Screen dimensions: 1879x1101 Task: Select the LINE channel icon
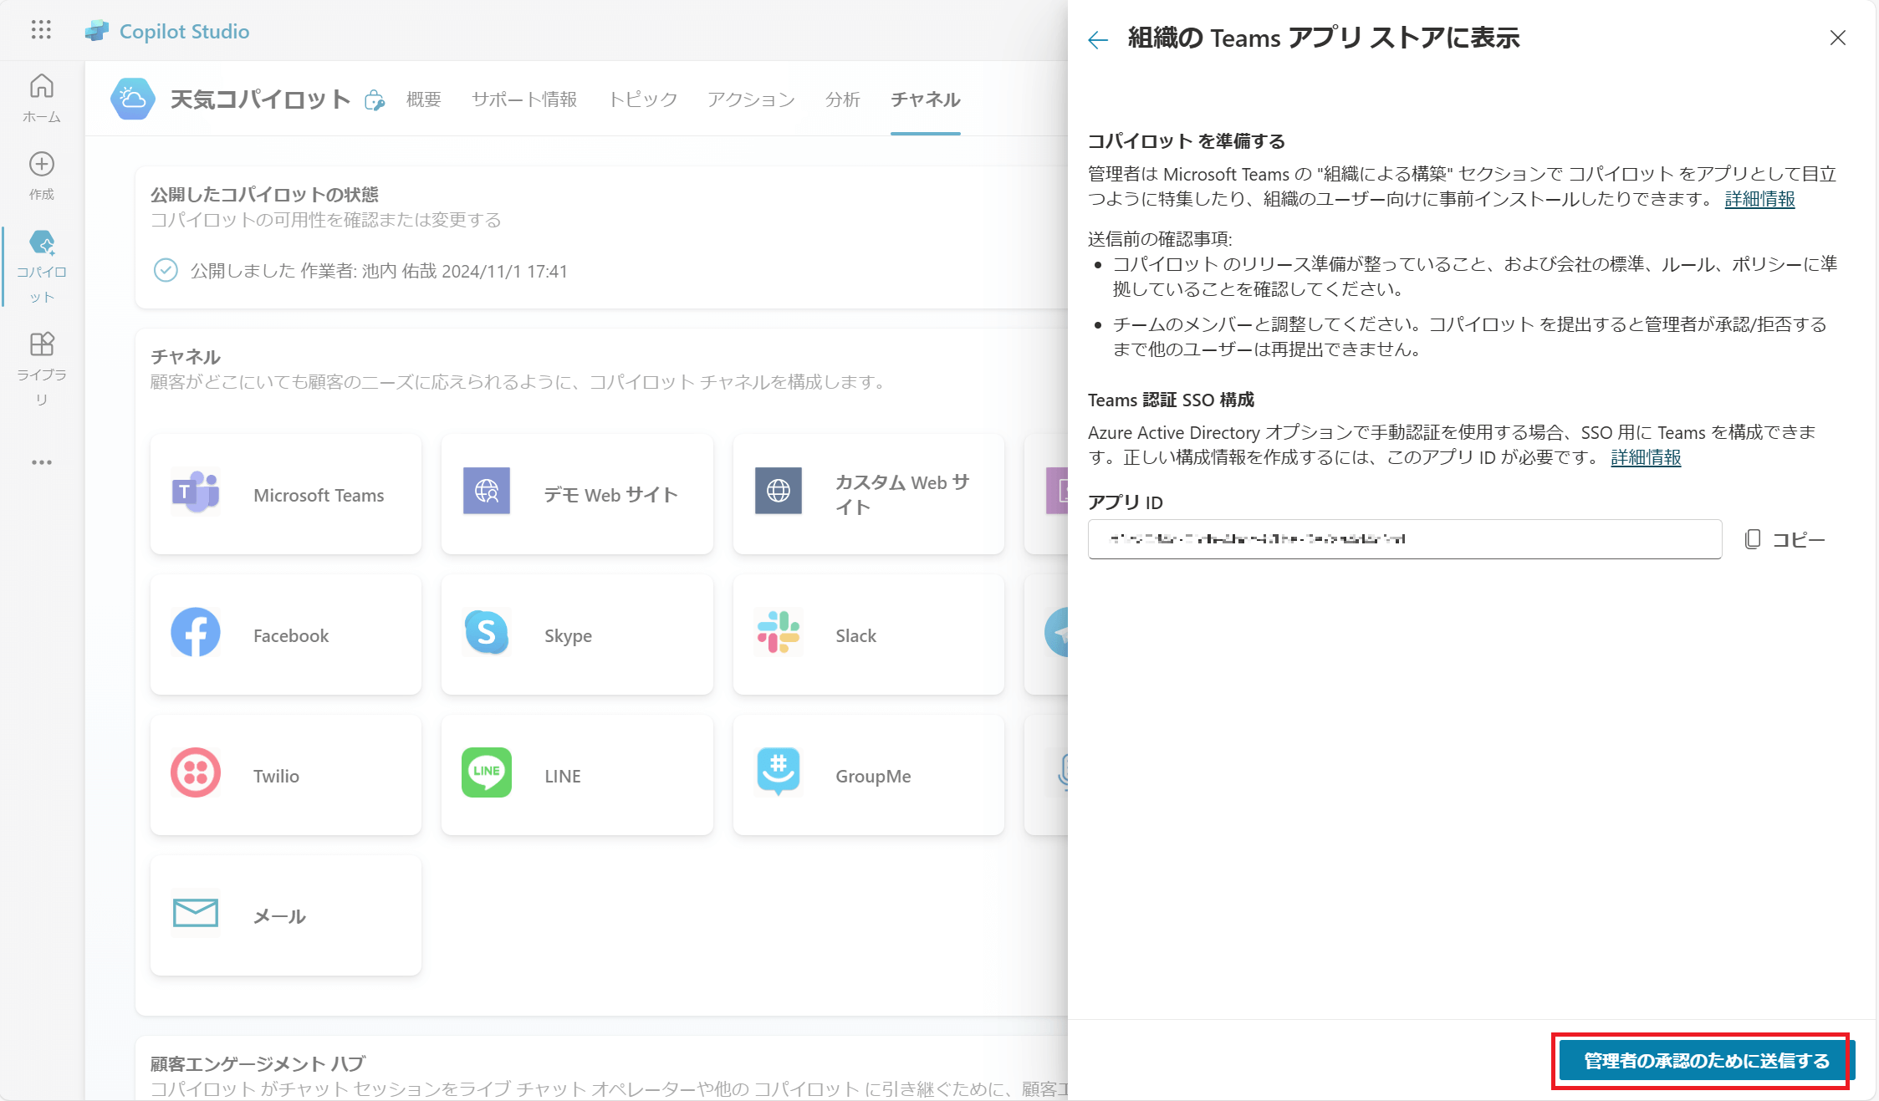[487, 772]
